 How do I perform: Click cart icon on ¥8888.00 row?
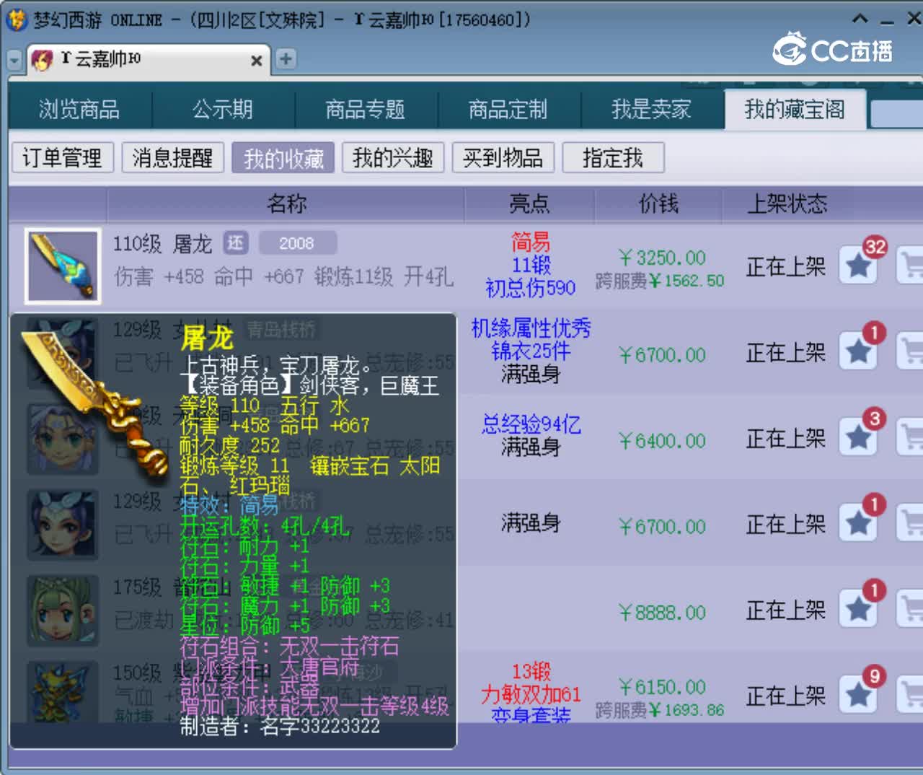910,610
